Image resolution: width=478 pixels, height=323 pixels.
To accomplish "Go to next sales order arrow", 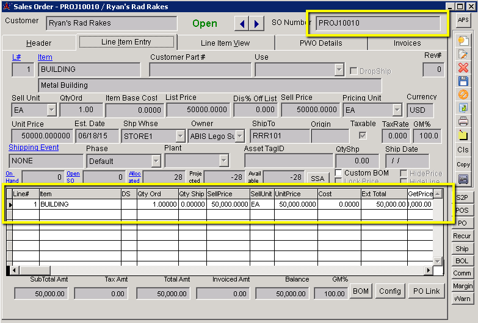I will click(256, 24).
